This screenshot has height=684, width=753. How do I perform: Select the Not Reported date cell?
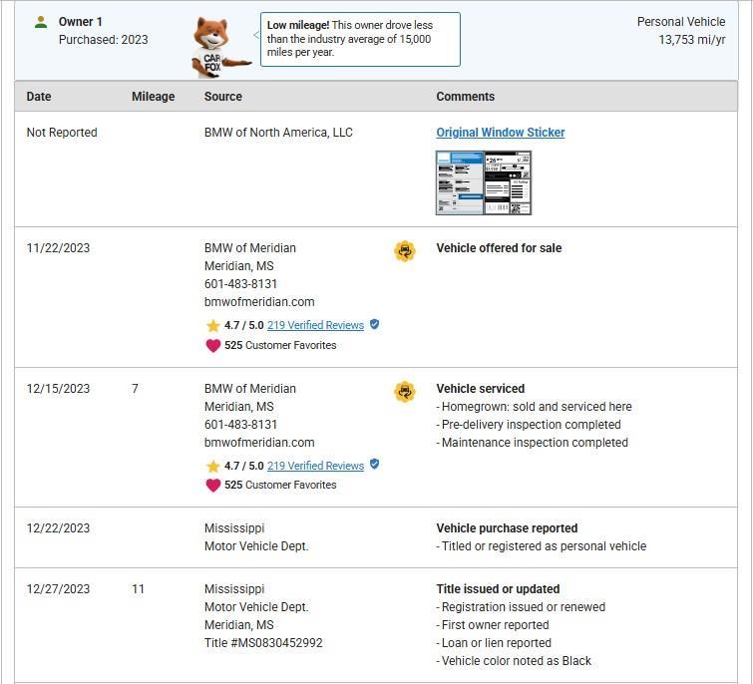tap(62, 133)
